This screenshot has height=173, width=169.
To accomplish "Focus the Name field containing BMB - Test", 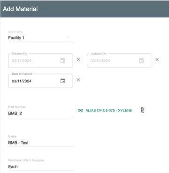I will [41, 143].
